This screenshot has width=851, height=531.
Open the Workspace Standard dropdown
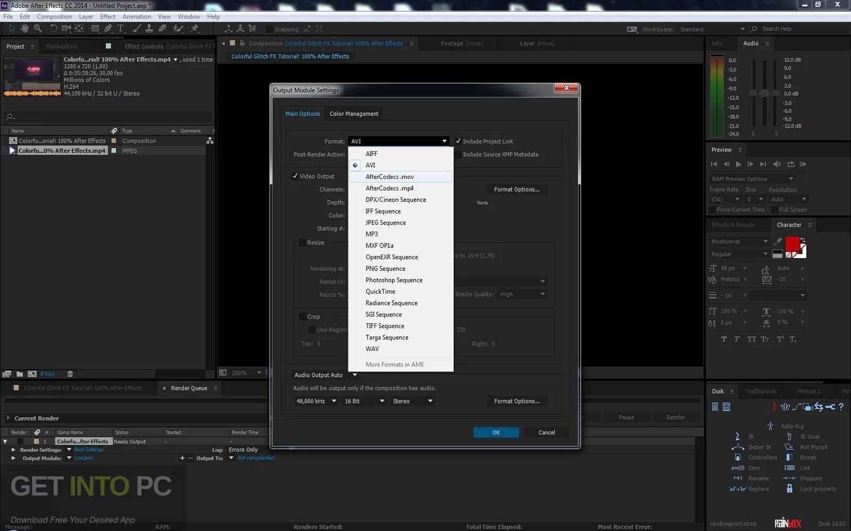[x=712, y=29]
